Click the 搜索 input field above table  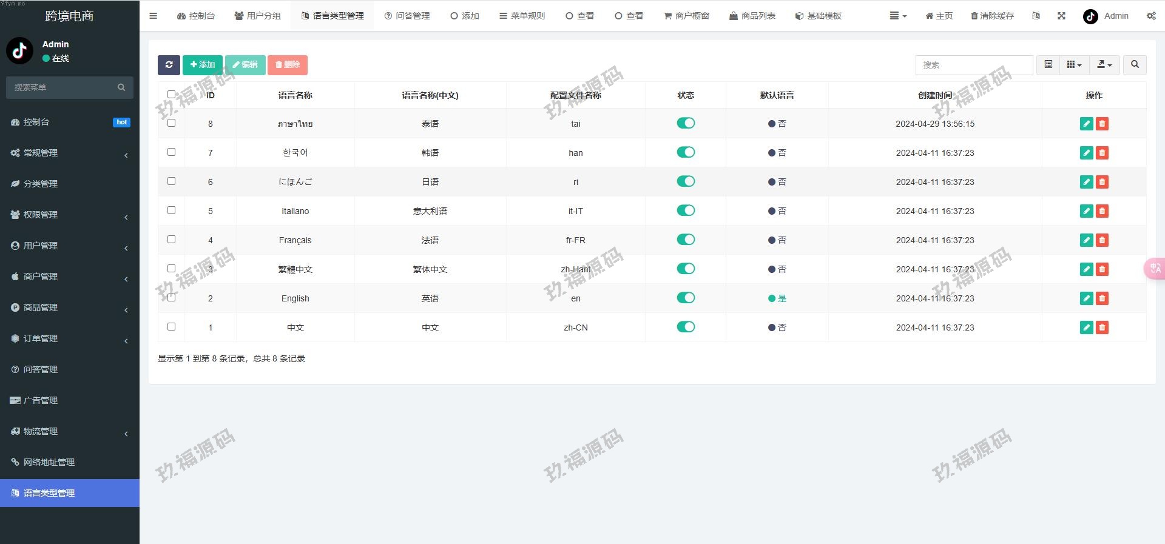974,65
